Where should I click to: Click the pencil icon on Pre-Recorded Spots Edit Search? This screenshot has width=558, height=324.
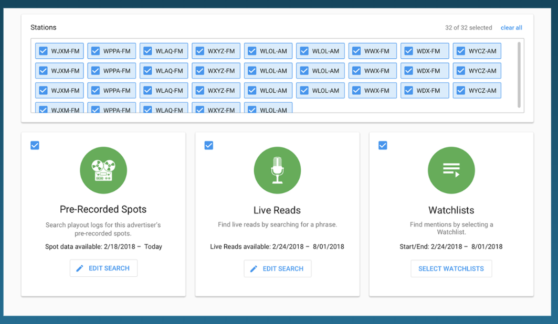pyautogui.click(x=79, y=268)
